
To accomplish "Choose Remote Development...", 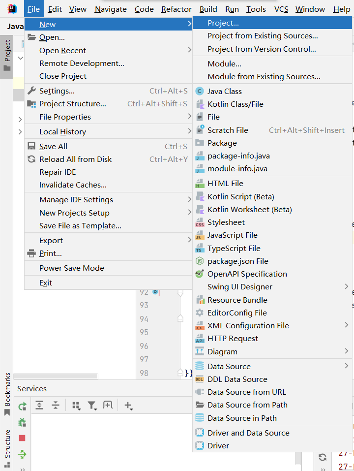I will click(x=108, y=63).
